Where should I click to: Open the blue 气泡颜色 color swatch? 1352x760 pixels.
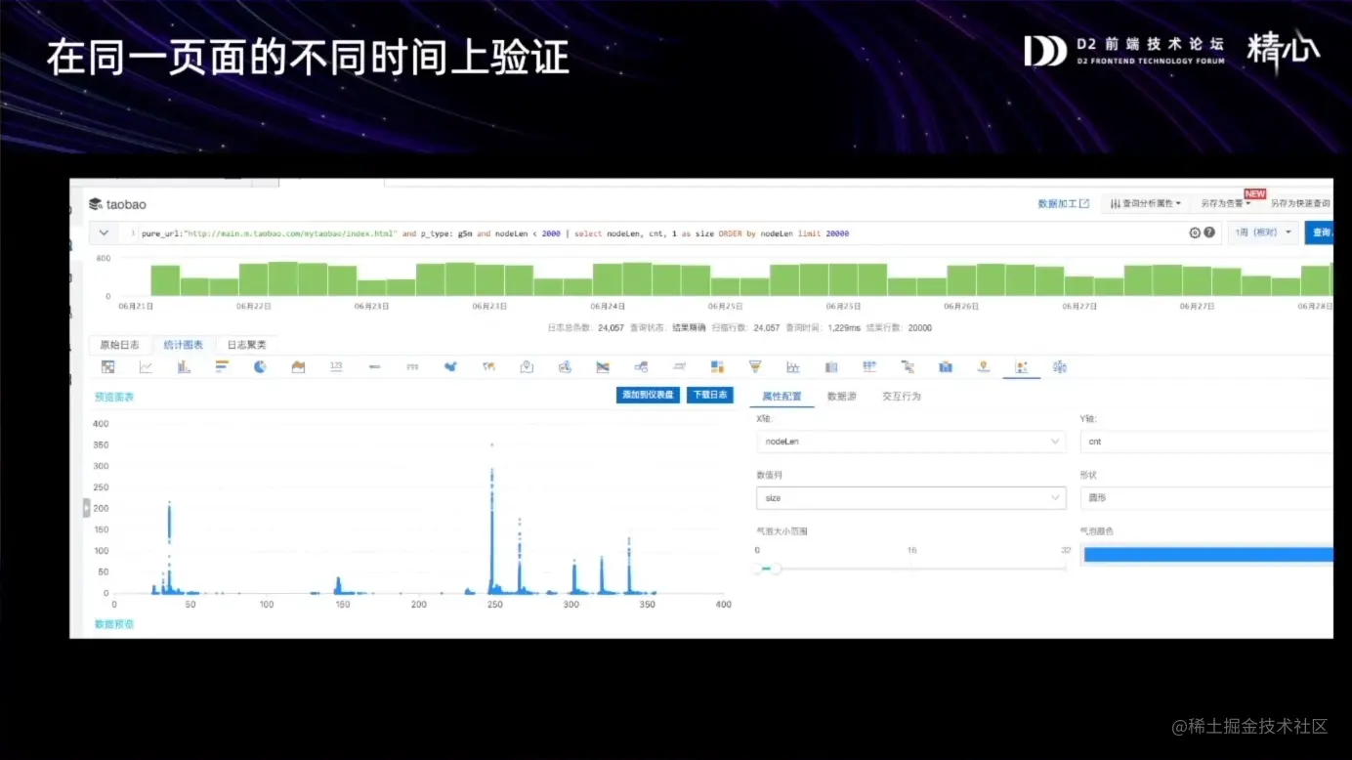coord(1208,555)
